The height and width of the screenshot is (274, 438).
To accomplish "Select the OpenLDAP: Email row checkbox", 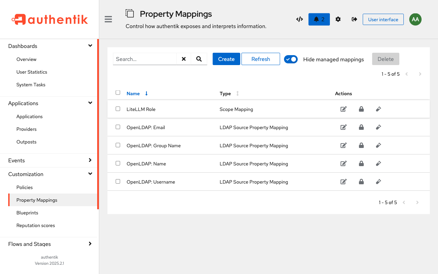I will 118,127.
